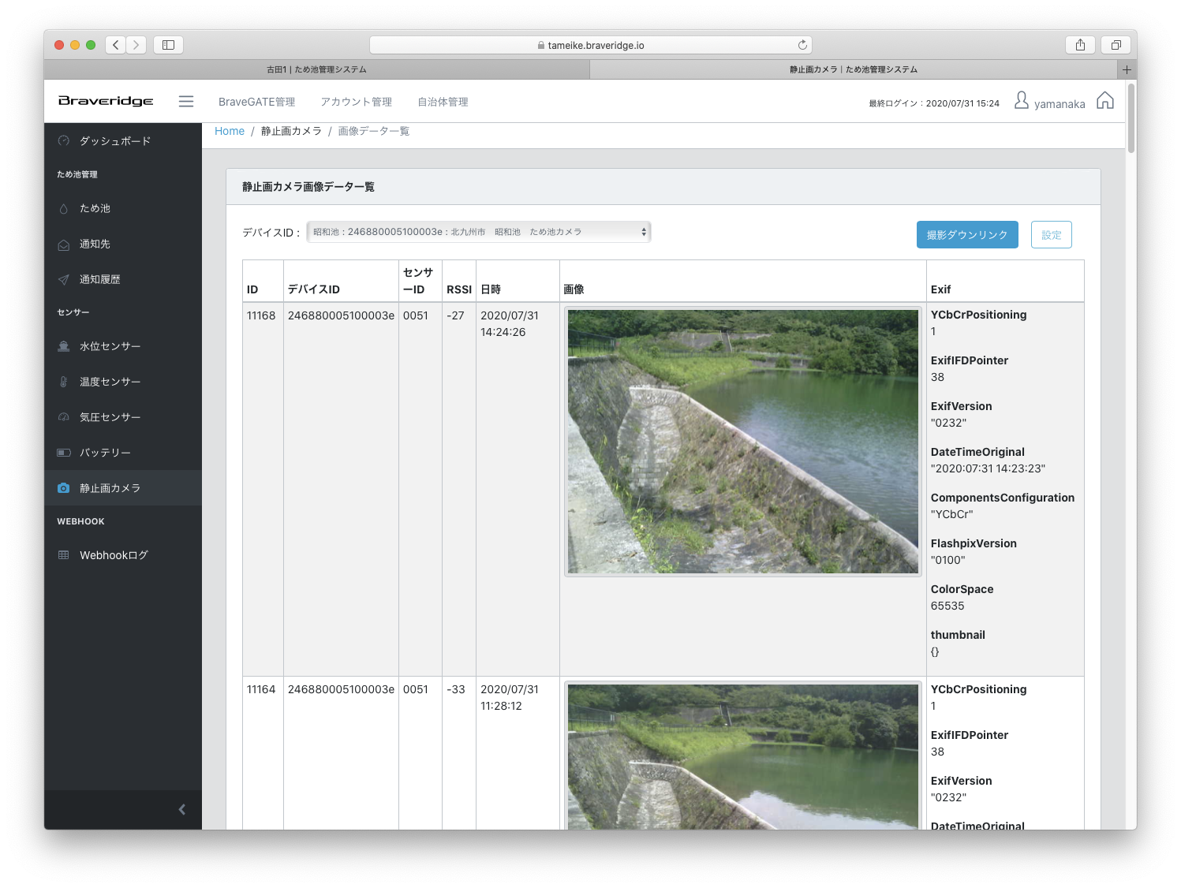1181x888 pixels.
Task: Go forward with Safari forward arrow
Action: pos(136,45)
